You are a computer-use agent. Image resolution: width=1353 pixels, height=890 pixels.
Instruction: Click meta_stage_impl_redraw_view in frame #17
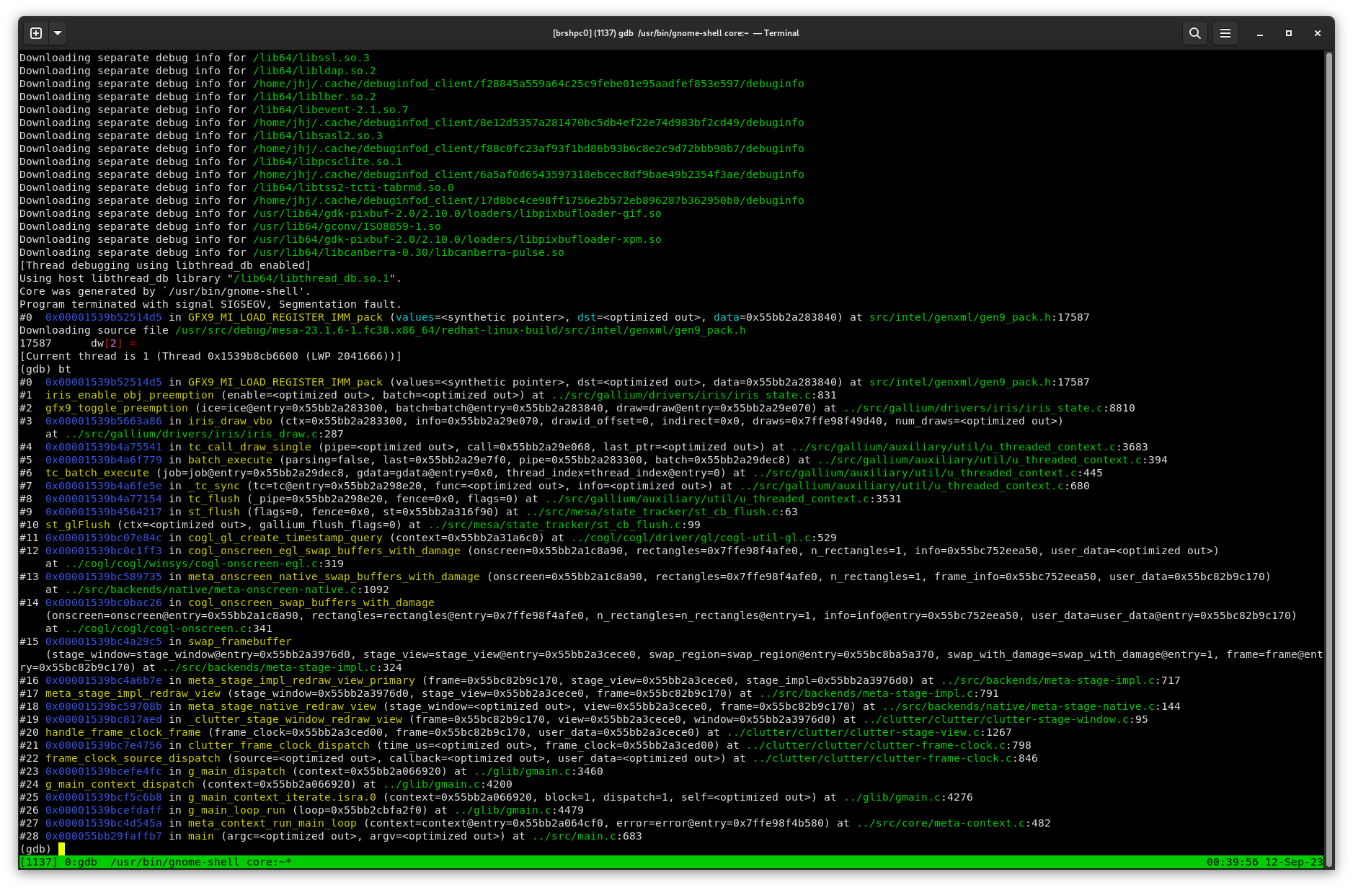coord(133,693)
